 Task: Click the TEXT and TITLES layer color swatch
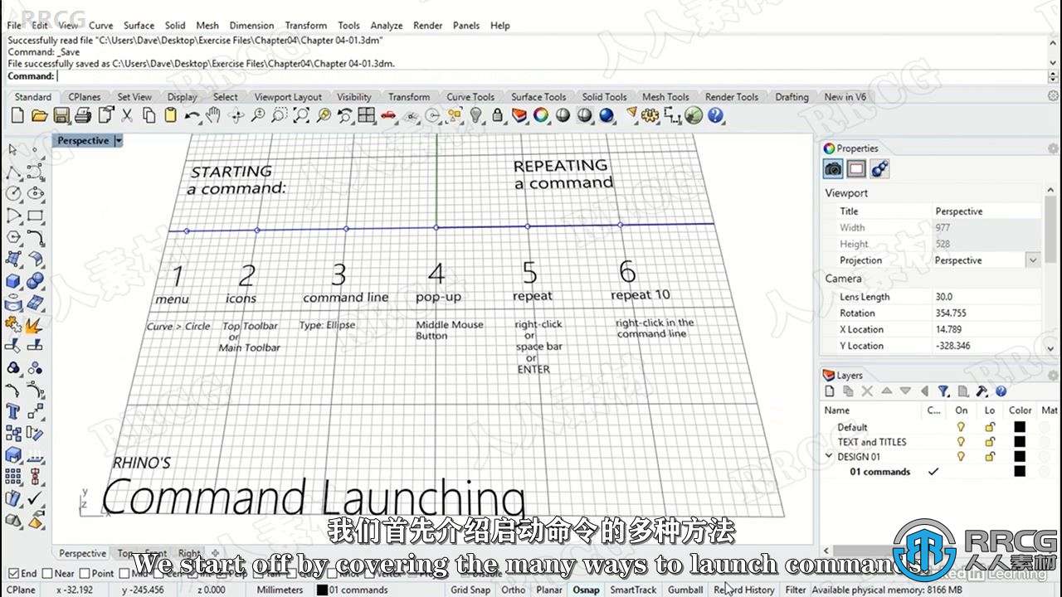(x=1020, y=442)
